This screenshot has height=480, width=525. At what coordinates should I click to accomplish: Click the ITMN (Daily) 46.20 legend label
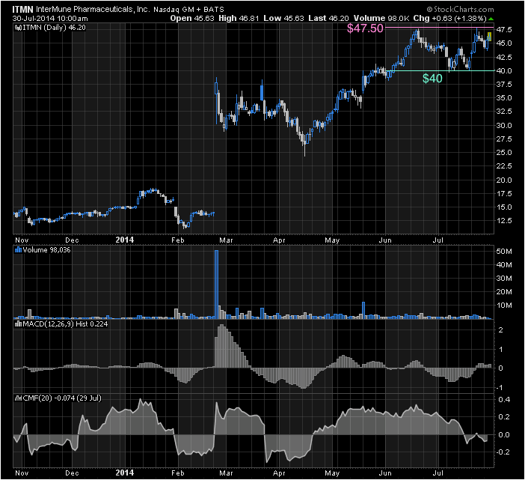click(x=55, y=28)
